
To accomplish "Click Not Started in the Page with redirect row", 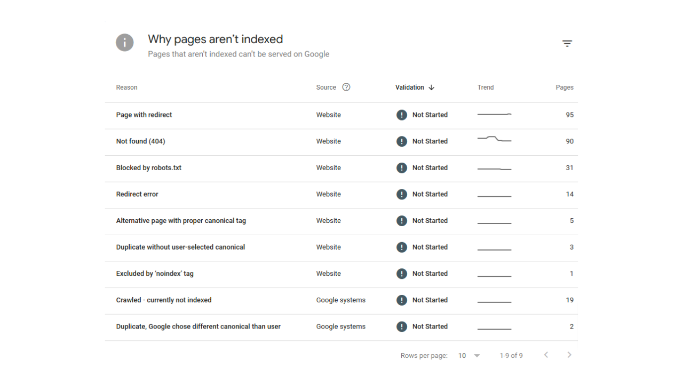I will tap(430, 115).
